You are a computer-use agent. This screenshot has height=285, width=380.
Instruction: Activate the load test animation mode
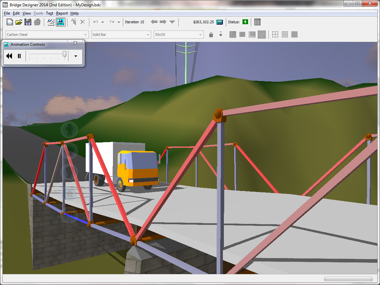coord(60,22)
